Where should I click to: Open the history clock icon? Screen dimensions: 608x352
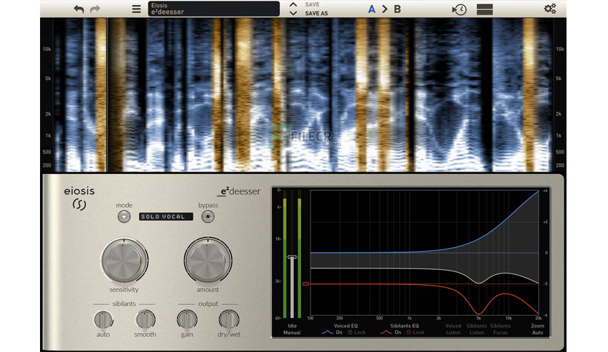[460, 9]
